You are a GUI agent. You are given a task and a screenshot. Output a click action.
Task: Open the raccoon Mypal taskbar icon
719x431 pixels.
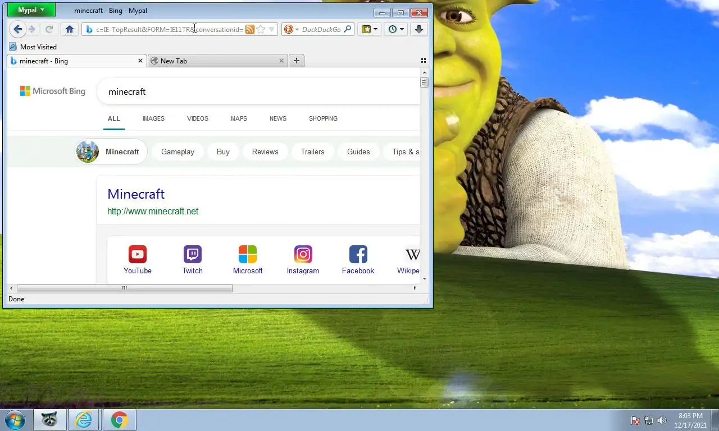[49, 419]
